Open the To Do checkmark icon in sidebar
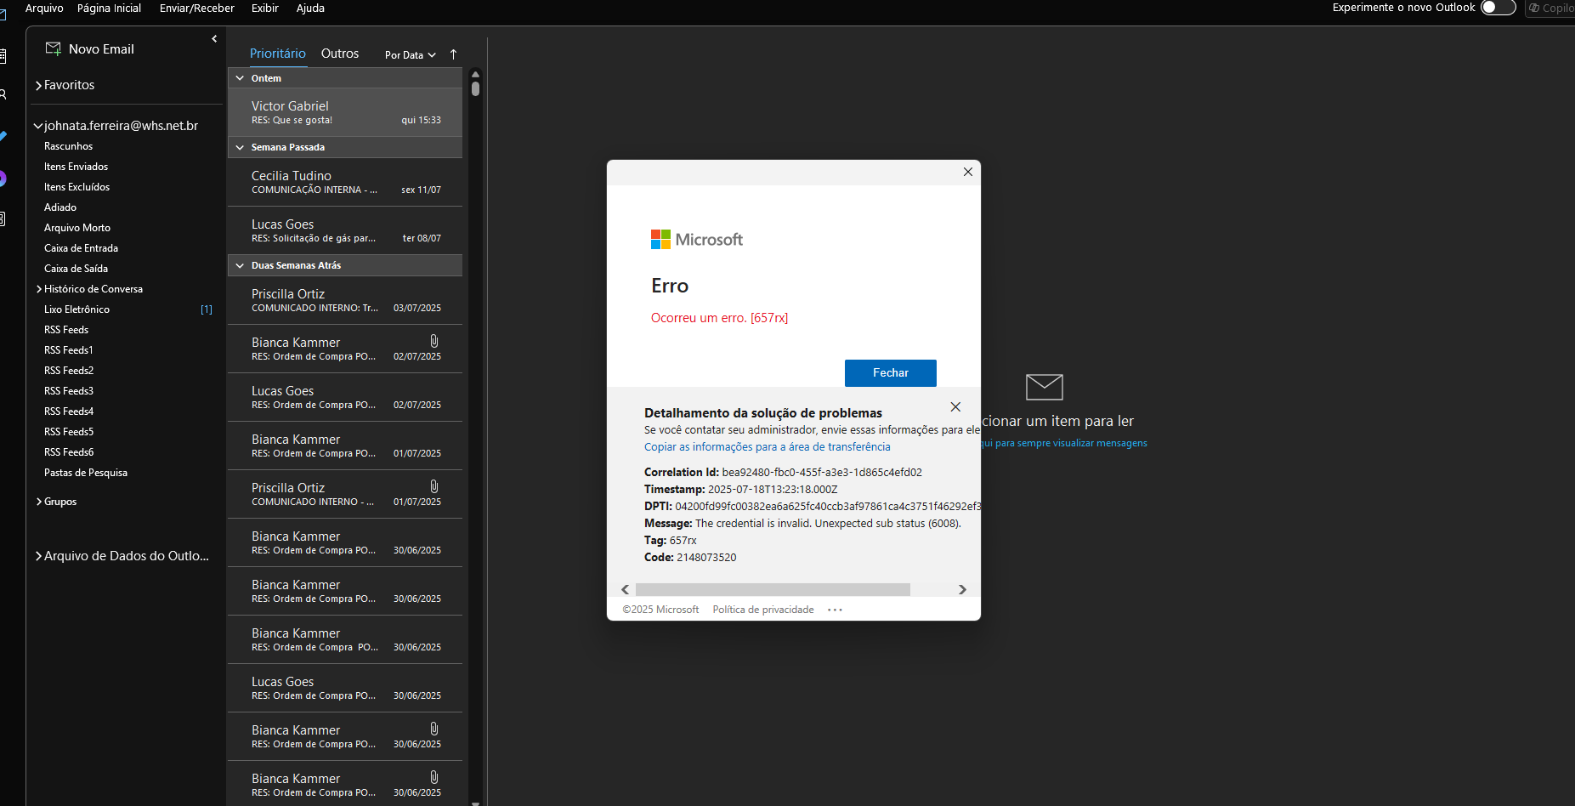Screen dimensions: 1575x806 pyautogui.click(x=3, y=136)
